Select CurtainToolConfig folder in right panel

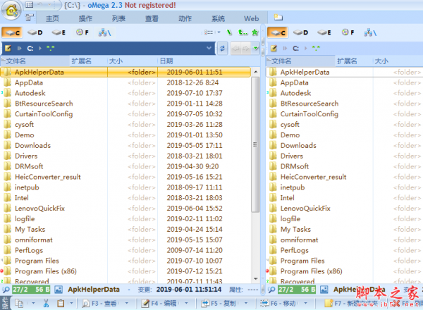pyautogui.click(x=345, y=114)
